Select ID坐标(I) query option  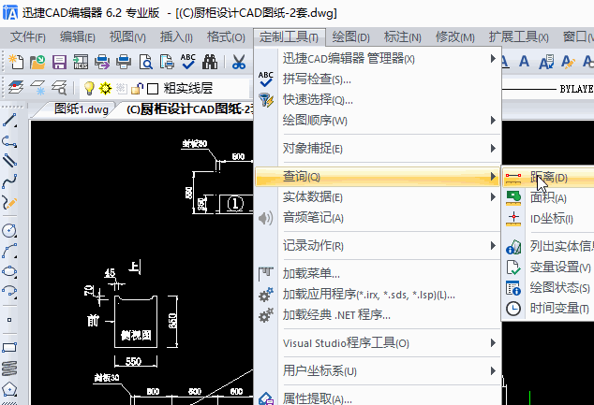click(x=548, y=218)
